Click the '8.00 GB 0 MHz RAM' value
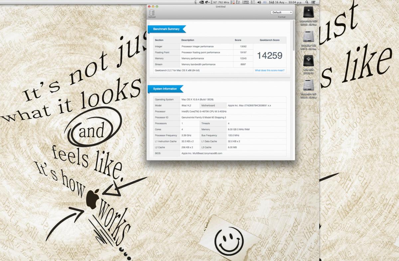 [238, 130]
